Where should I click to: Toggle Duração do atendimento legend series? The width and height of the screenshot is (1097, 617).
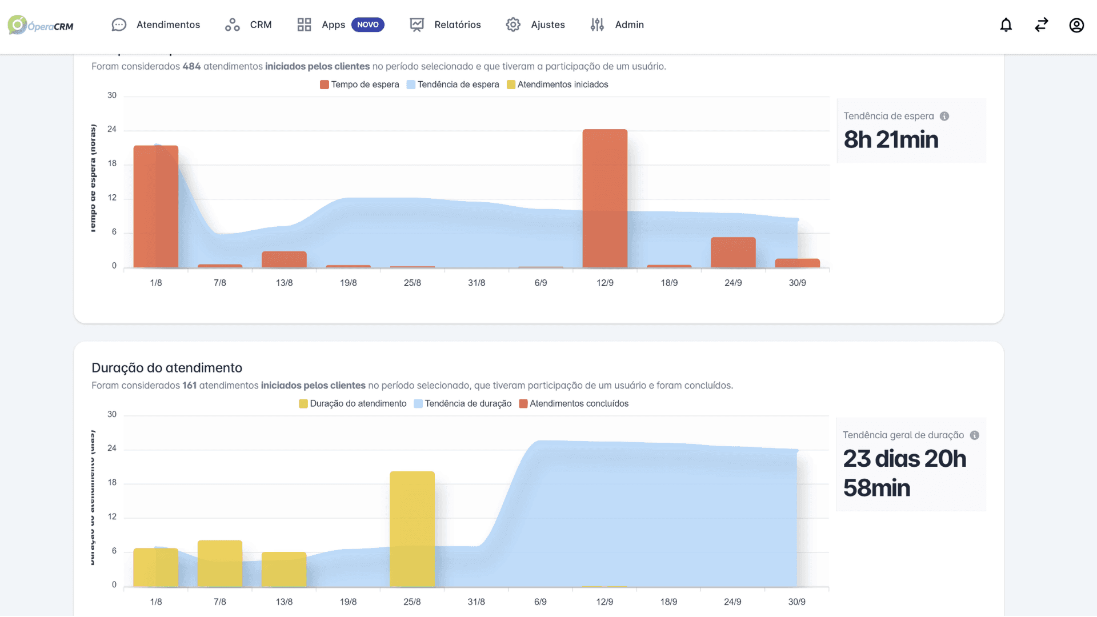pos(353,404)
